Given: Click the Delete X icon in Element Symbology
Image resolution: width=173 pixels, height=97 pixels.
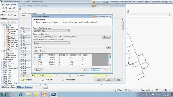Looking at the screenshot, I should [x=5, y=22].
